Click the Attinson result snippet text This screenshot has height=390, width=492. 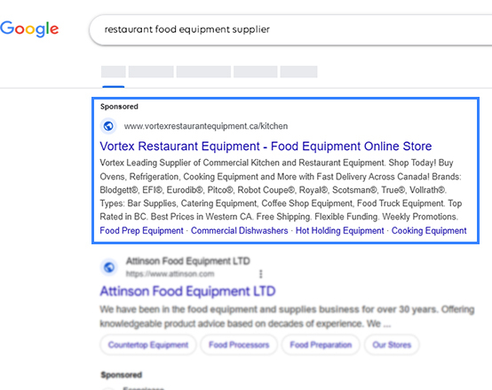[287, 316]
